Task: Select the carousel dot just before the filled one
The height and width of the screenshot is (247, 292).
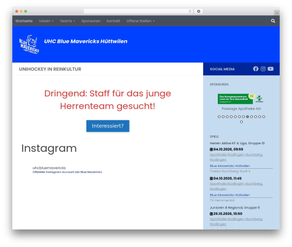Action: pyautogui.click(x=244, y=117)
